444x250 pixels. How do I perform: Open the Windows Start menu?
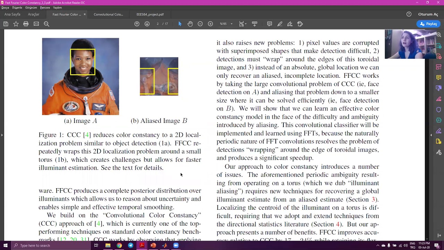tap(5, 245)
